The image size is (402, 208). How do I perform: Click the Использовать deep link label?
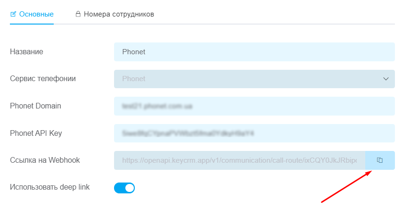pyautogui.click(x=50, y=187)
